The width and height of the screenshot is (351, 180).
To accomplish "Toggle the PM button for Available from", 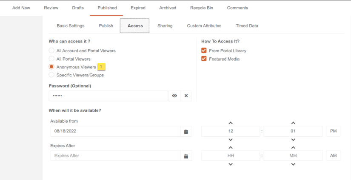I will pyautogui.click(x=333, y=131).
